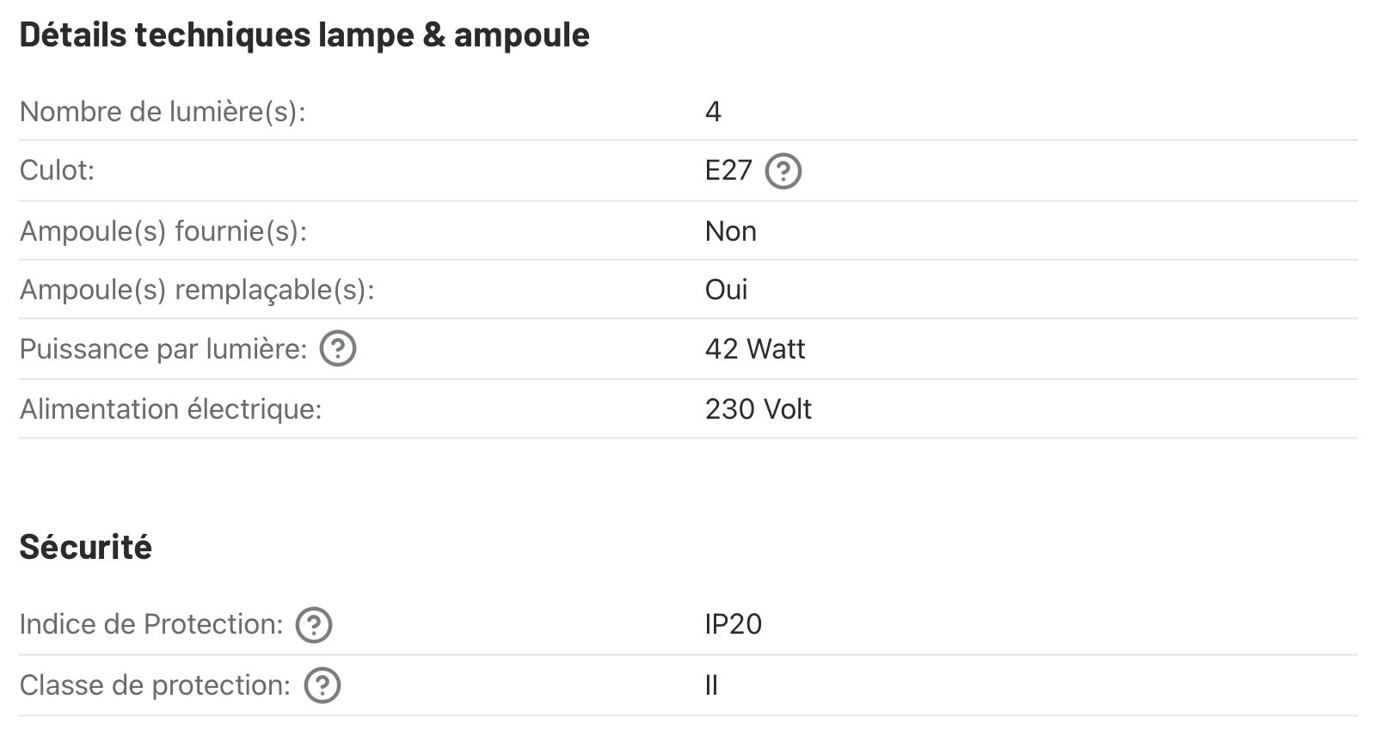
Task: Click the Classe de protection help icon
Action: 322,685
